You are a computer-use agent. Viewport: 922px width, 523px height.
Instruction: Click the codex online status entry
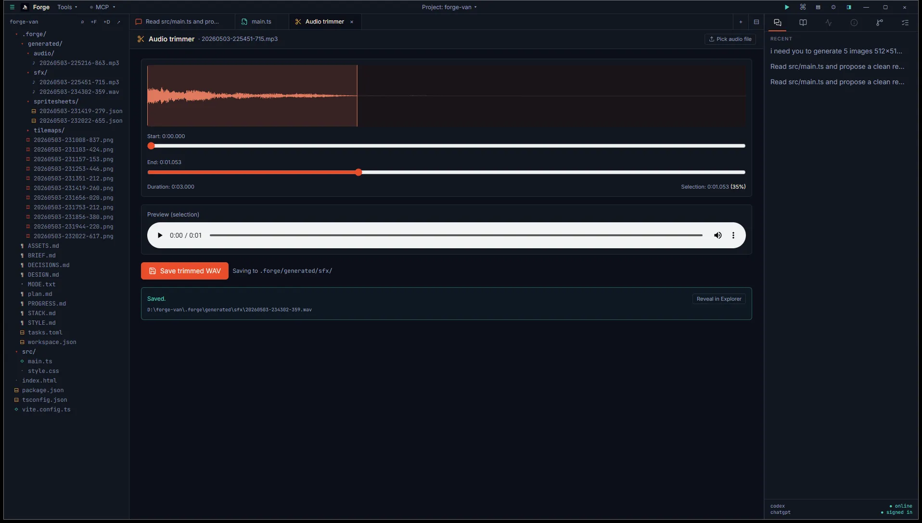841,506
